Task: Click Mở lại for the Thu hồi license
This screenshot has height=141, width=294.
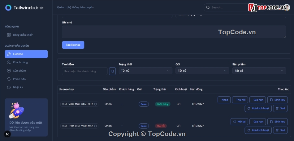Action: click(239, 122)
